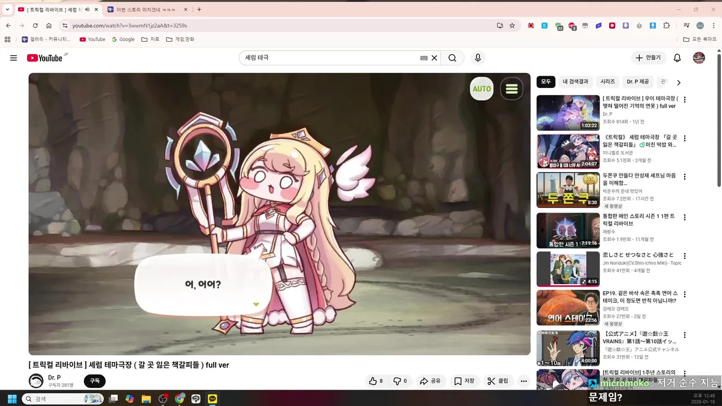This screenshot has height=406, width=722.
Task: Start voice search with the microphone
Action: 478,58
